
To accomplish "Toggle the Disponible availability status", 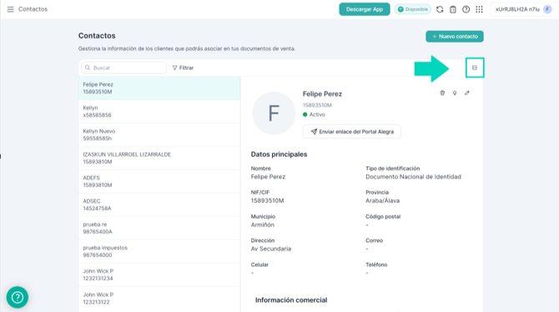I will [x=413, y=9].
